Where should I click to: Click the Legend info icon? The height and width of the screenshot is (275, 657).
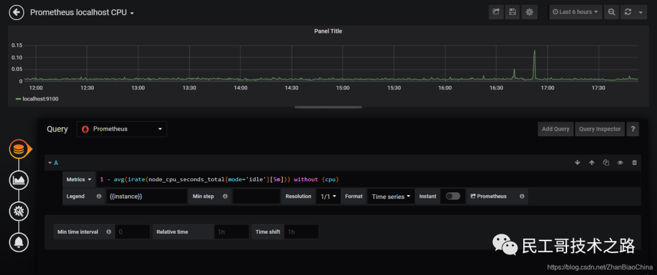click(x=99, y=196)
